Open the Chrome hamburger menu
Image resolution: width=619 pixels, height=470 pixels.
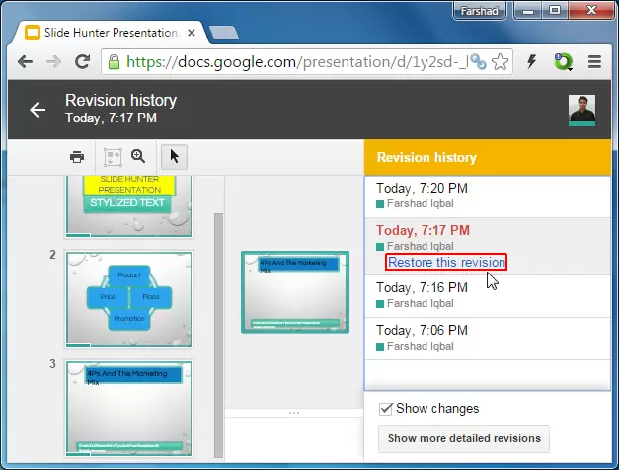click(x=594, y=61)
